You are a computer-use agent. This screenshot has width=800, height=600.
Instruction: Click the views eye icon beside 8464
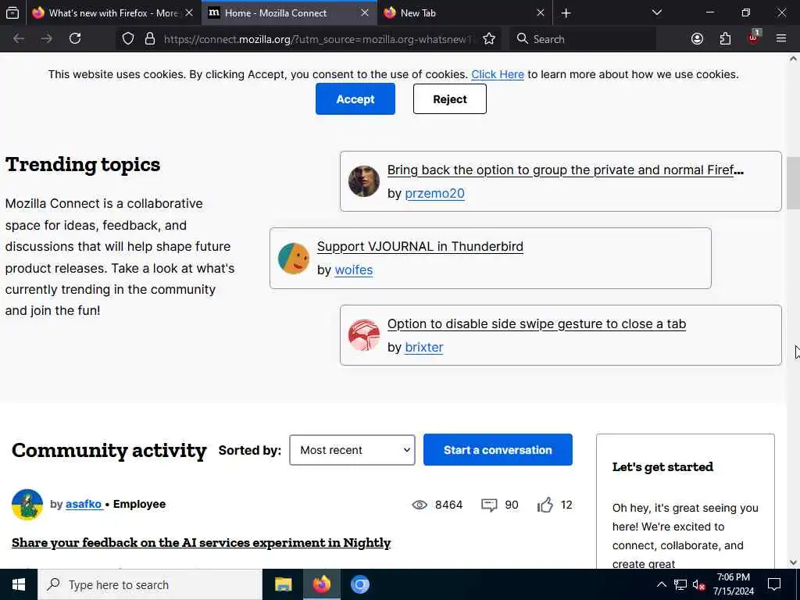(420, 505)
